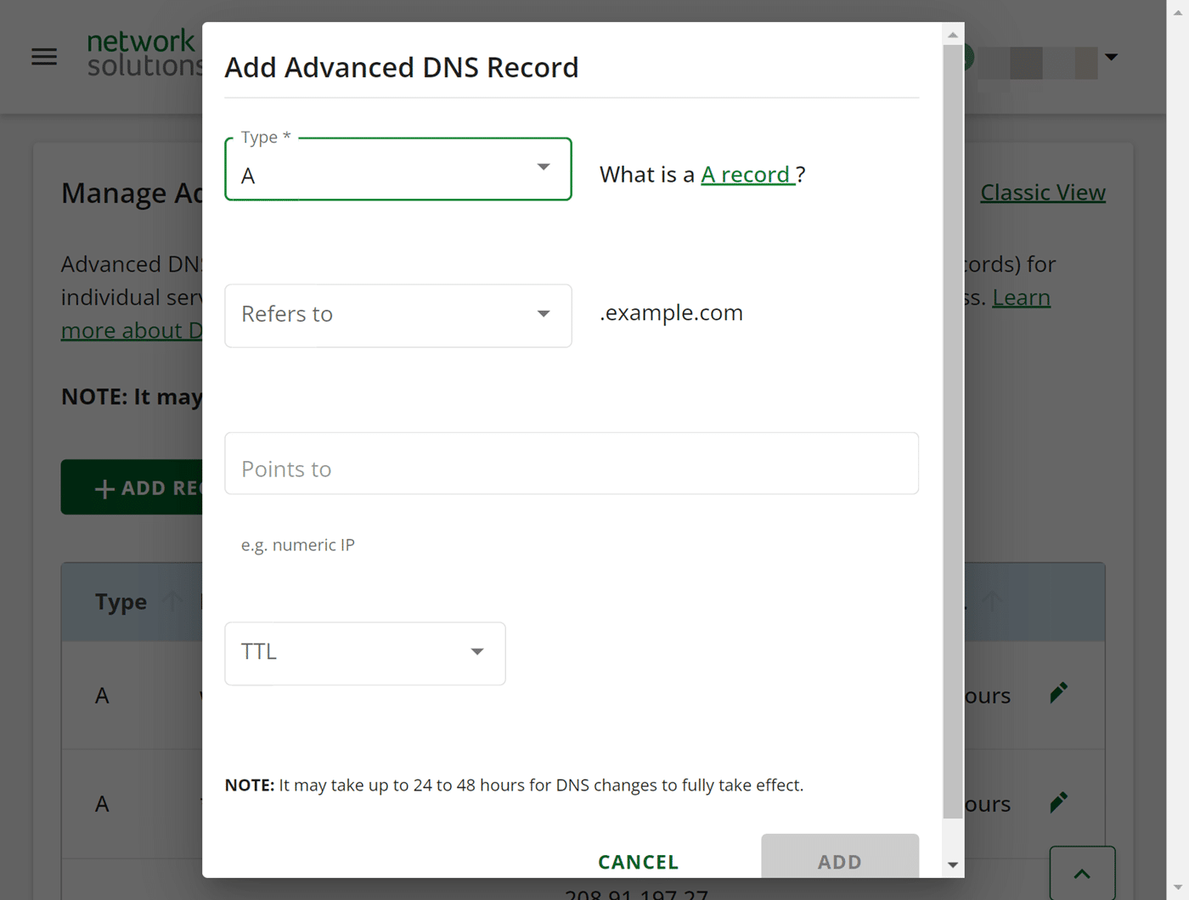Open the hamburger navigation menu
Image resolution: width=1189 pixels, height=900 pixels.
(x=43, y=56)
